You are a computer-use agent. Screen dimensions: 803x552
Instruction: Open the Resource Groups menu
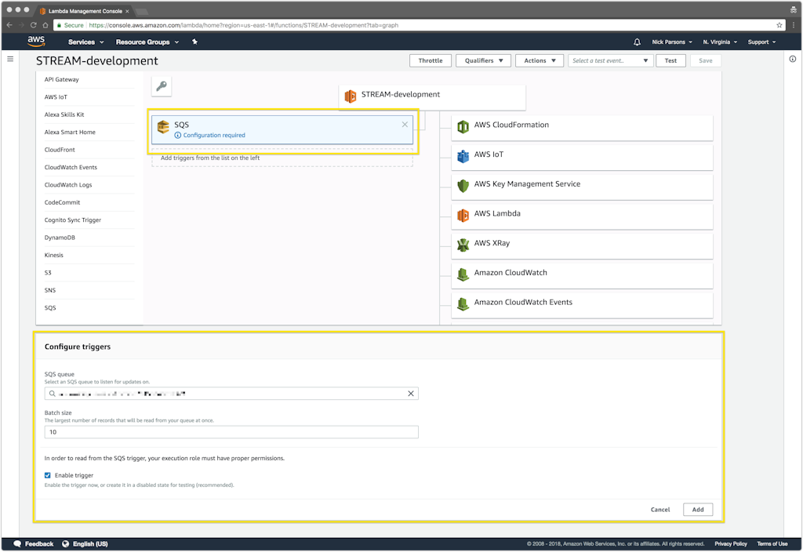click(147, 42)
